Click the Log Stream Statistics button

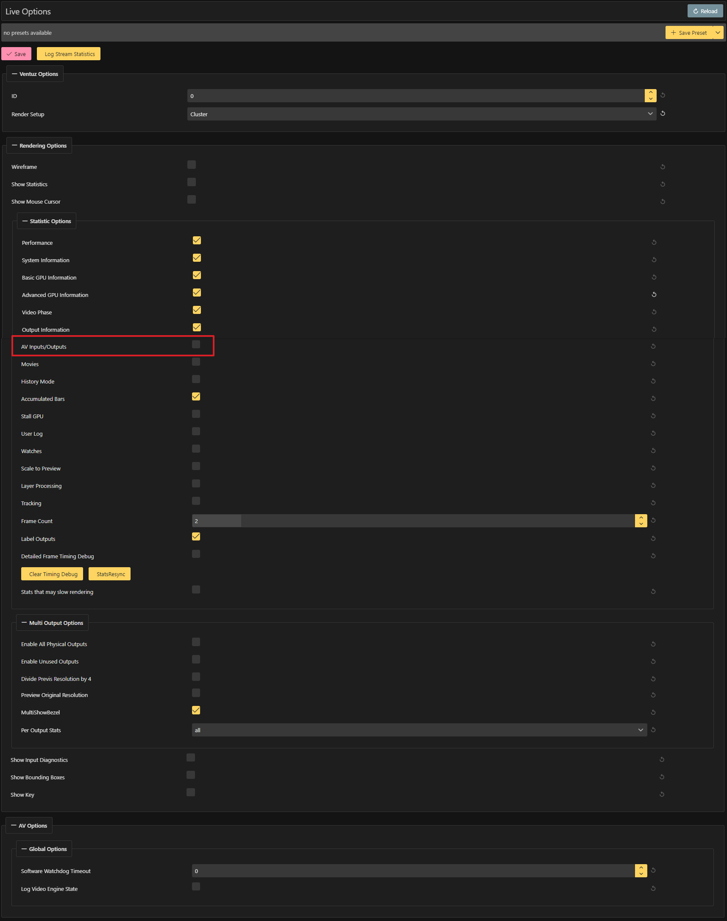click(x=69, y=54)
